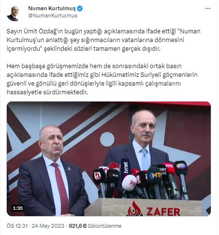Click the white Halk TV microphone

tap(130, 183)
